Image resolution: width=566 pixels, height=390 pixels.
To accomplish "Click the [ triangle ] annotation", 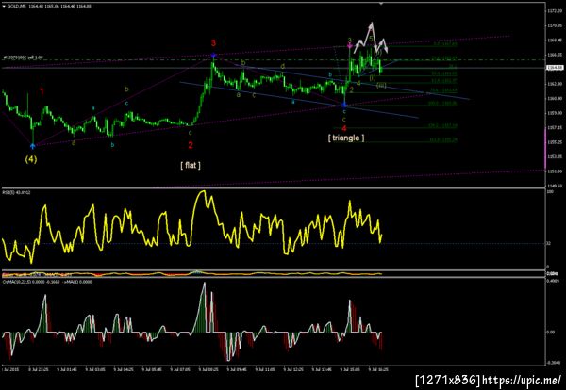I will pos(346,138).
